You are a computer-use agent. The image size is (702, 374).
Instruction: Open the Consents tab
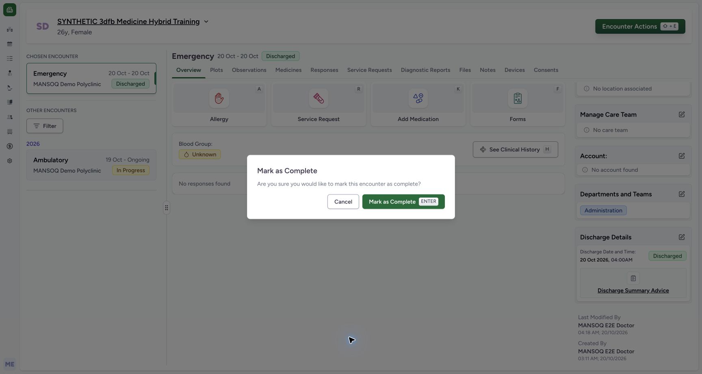tap(546, 70)
